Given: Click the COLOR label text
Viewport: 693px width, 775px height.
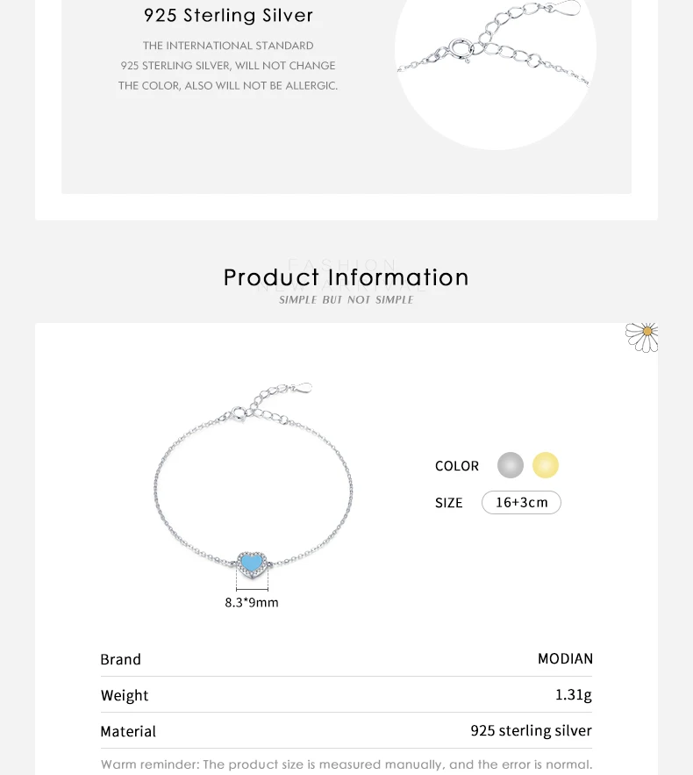Looking at the screenshot, I should point(457,466).
